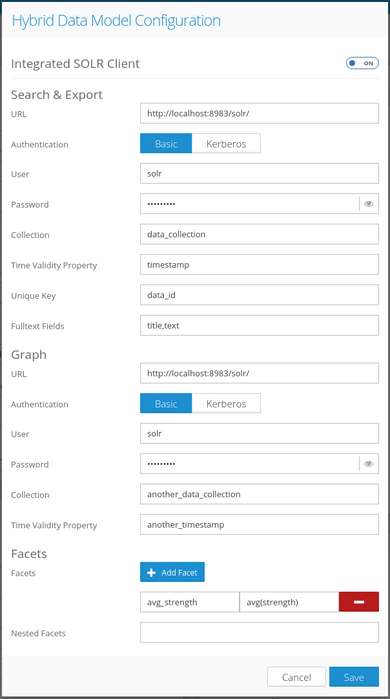390x699 pixels.
Task: Click the empty Nested Facets field
Action: (259, 632)
